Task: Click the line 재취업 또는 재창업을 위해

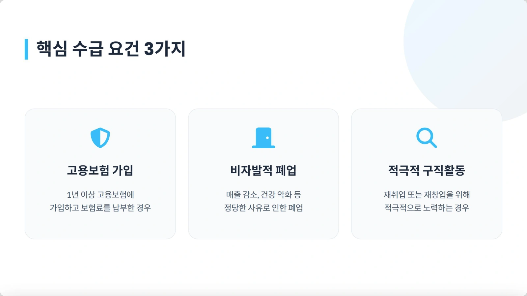Action: click(427, 195)
